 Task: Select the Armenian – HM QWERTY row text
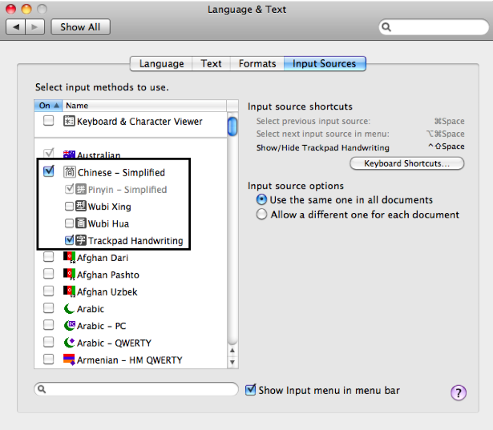point(130,360)
